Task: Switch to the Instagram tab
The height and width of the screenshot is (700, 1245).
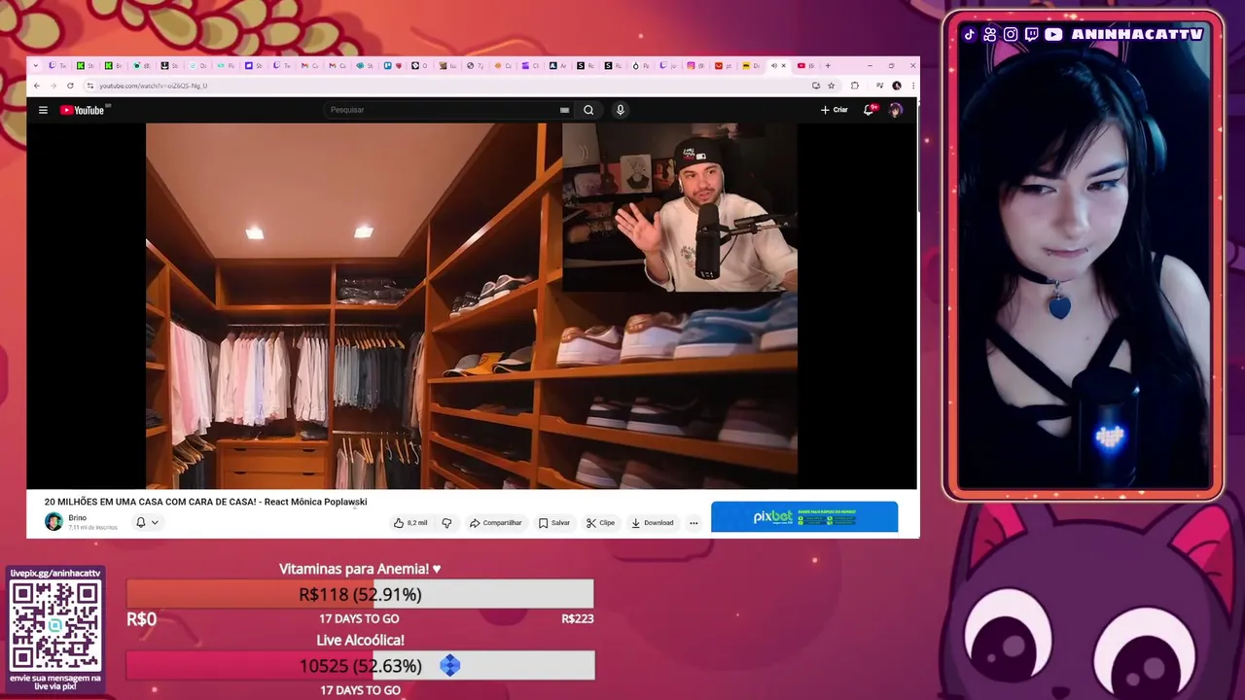Action: click(x=695, y=65)
